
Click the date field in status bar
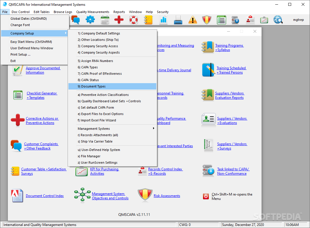pos(251,225)
